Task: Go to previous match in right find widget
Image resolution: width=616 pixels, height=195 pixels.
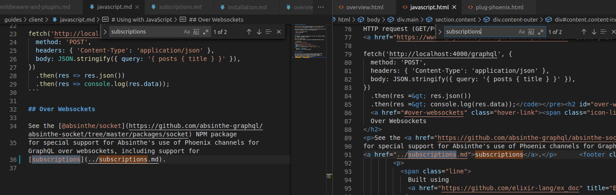Action: (584, 32)
